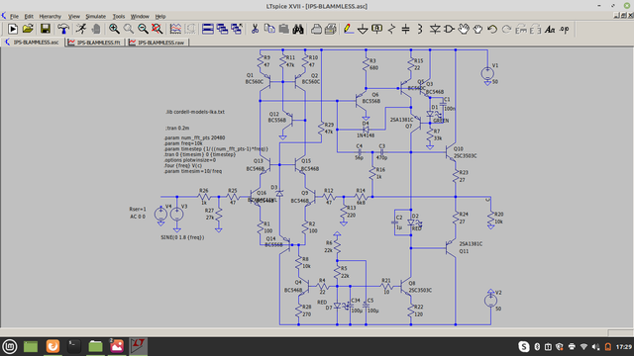Select the Drag closed-hand tool
The height and width of the screenshot is (356, 634).
[477, 29]
